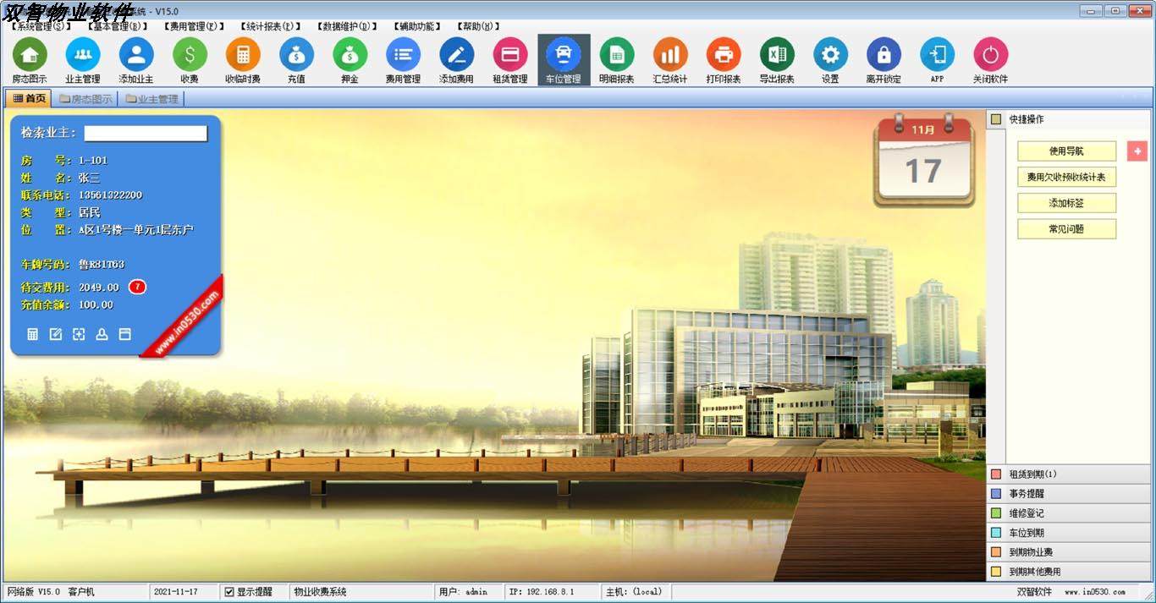The image size is (1156, 603).
Task: Click the calendar widget showing 11月 17
Action: 924,160
